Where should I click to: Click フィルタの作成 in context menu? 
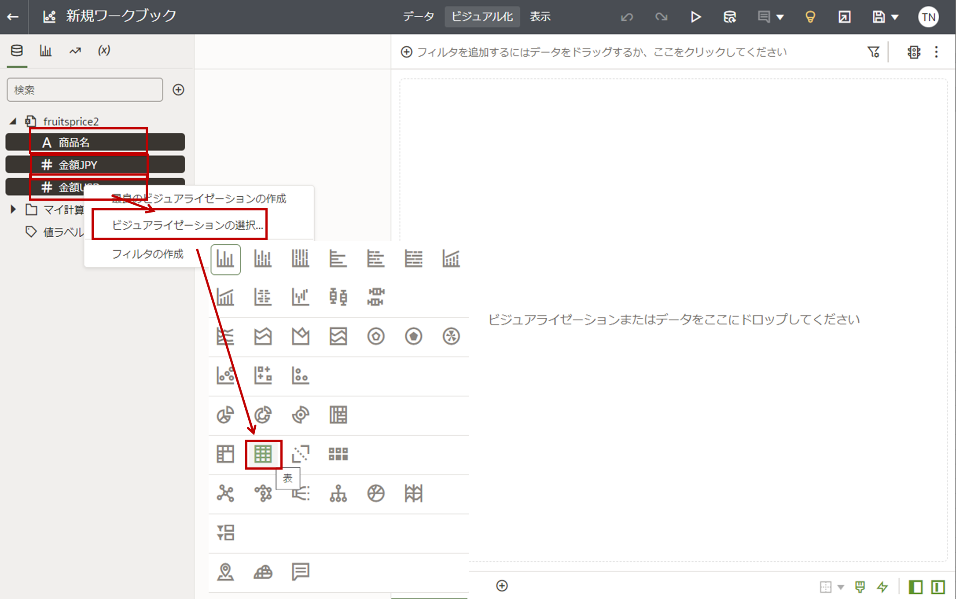pyautogui.click(x=147, y=254)
